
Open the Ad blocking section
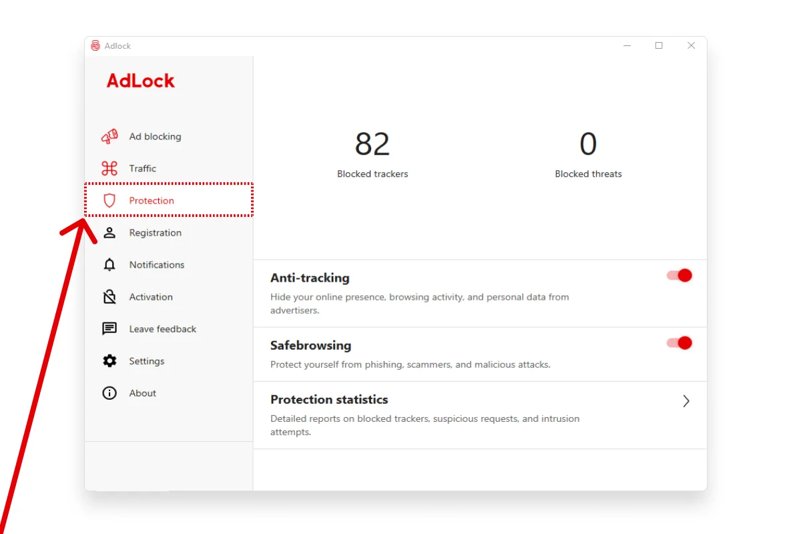pyautogui.click(x=169, y=136)
